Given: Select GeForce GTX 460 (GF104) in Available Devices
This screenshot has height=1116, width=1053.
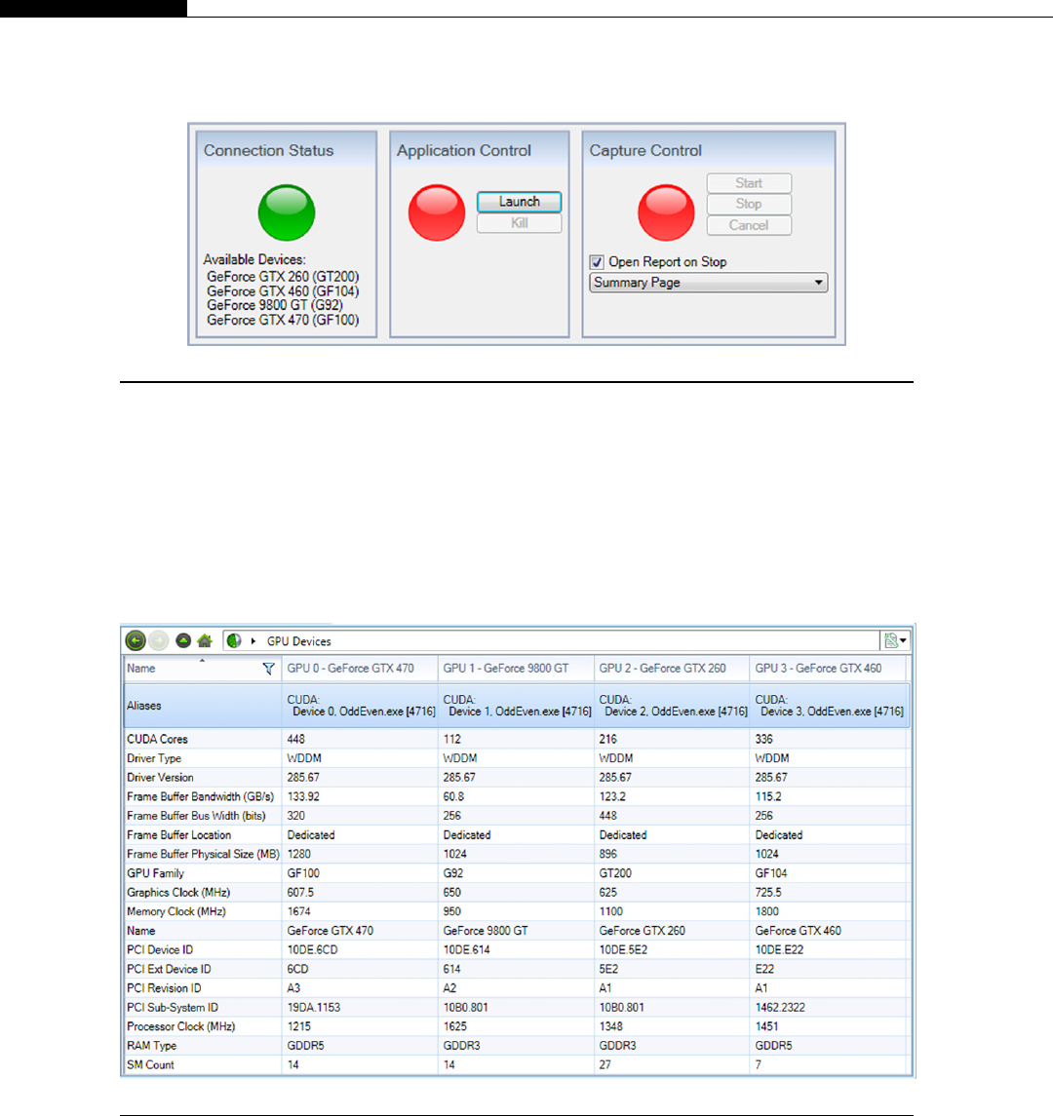Looking at the screenshot, I should 283,291.
